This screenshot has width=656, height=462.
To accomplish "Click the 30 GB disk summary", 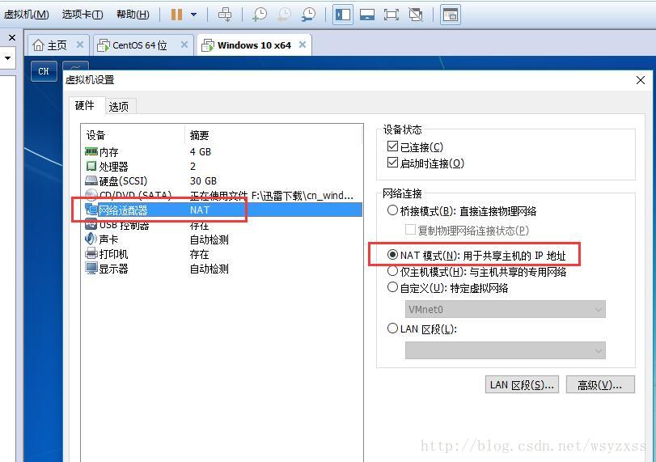I will click(203, 181).
